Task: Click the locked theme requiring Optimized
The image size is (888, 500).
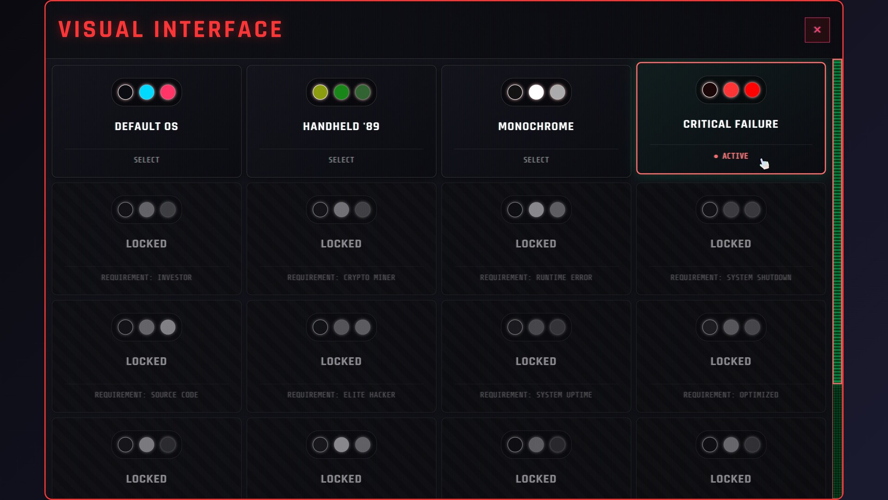Action: pos(730,356)
